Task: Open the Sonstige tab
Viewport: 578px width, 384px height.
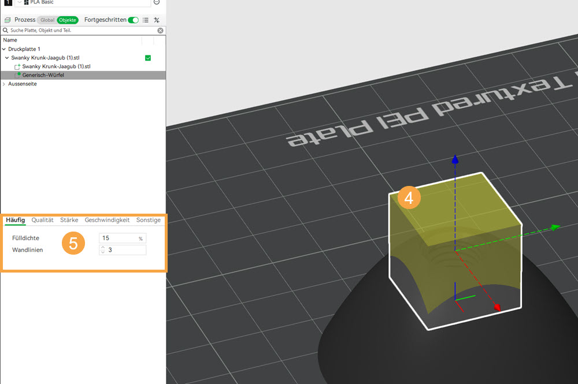Action: [x=148, y=220]
